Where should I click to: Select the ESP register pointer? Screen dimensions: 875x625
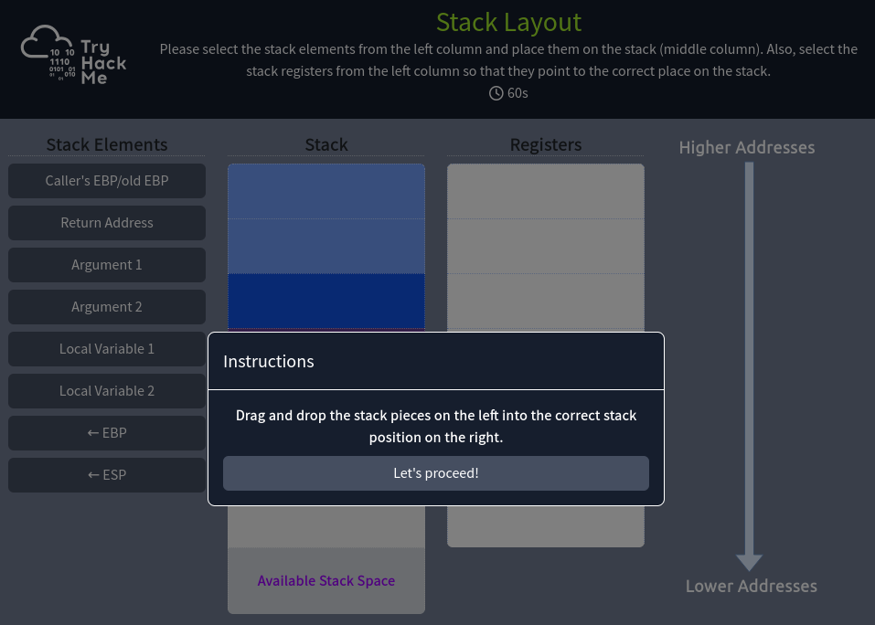[107, 475]
